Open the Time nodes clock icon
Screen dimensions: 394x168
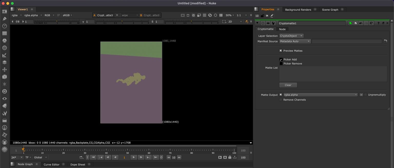point(4,26)
